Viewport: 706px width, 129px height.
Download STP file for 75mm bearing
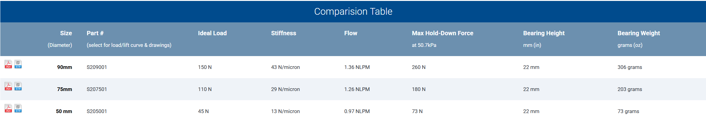18,86
